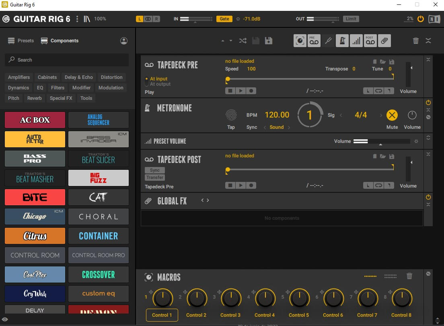Screen dimensions: 444x326
Task: Toggle Metronome module power button
Action: pos(428,102)
